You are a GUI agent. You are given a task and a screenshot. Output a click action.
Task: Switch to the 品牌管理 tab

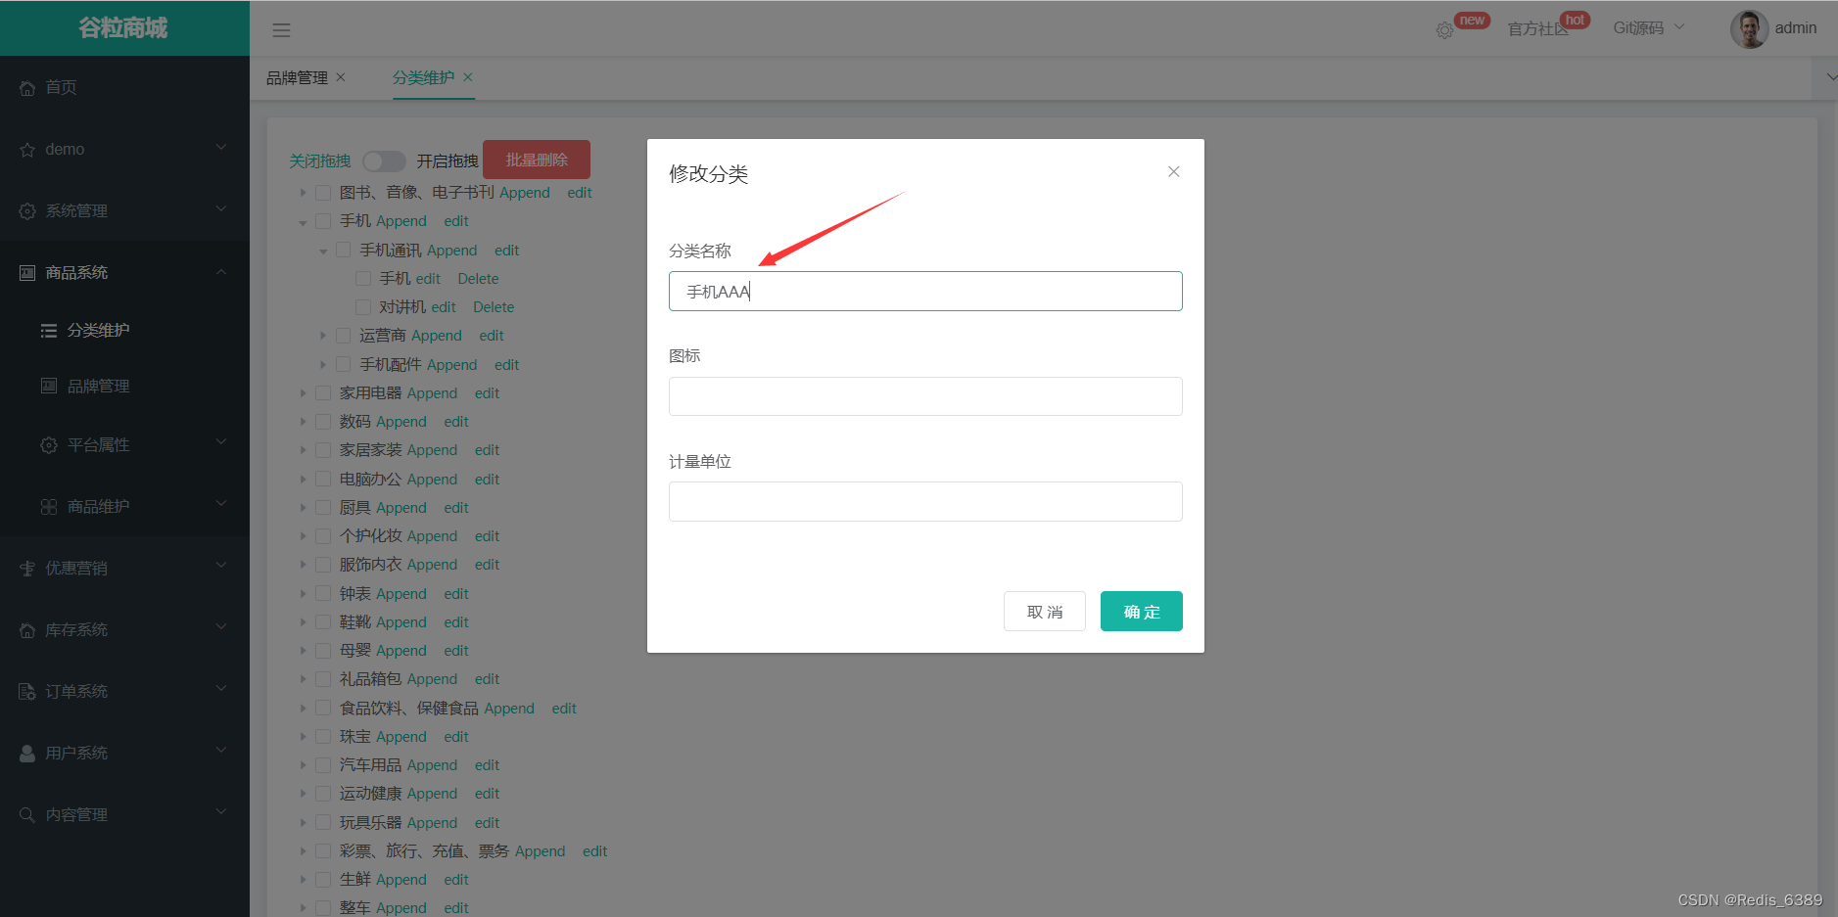click(x=298, y=77)
